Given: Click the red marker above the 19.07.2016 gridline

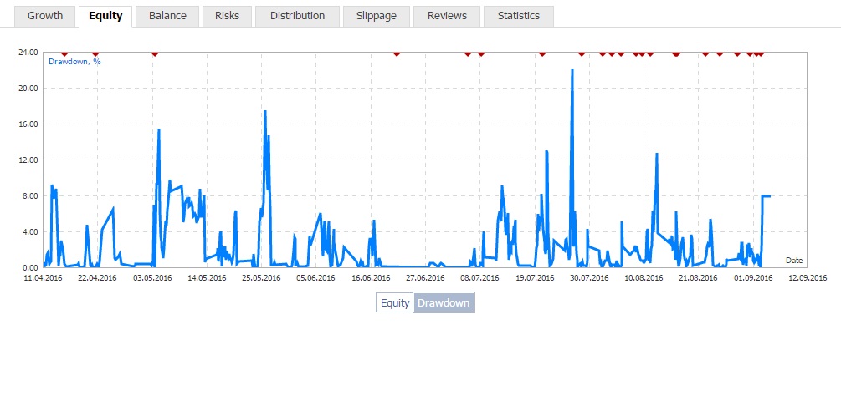Looking at the screenshot, I should point(542,54).
